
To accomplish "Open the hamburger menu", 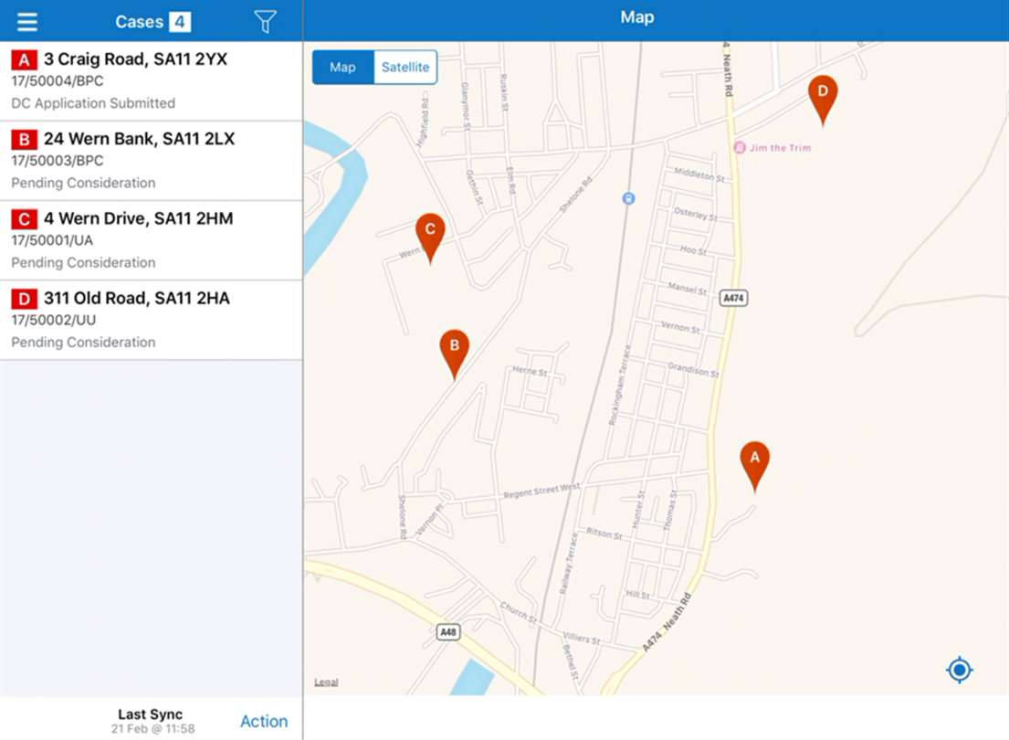I will pos(27,22).
